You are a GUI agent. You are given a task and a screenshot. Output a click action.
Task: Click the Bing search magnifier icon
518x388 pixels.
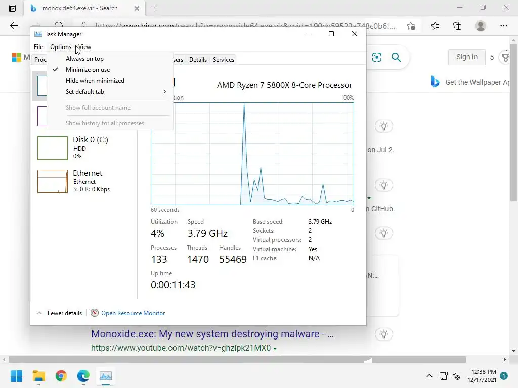coord(396,57)
